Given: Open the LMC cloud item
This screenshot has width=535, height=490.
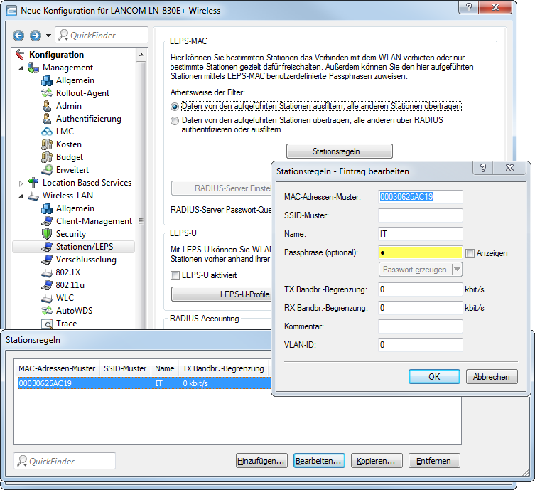Looking at the screenshot, I should (x=65, y=132).
